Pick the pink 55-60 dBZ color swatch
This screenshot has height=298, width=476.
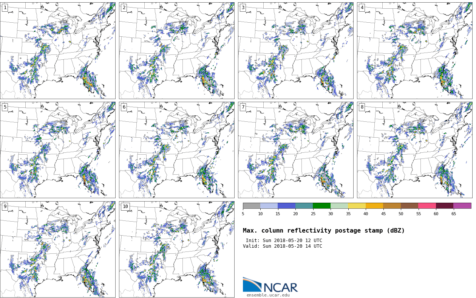coord(427,206)
